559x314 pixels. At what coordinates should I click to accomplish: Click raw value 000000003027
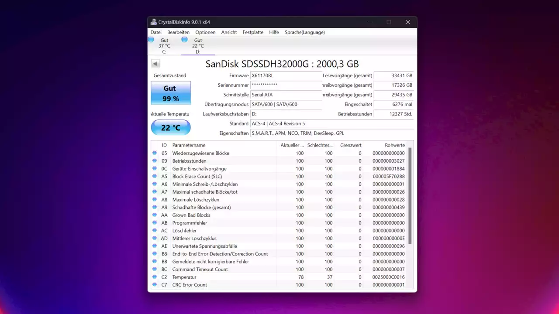[x=389, y=161]
